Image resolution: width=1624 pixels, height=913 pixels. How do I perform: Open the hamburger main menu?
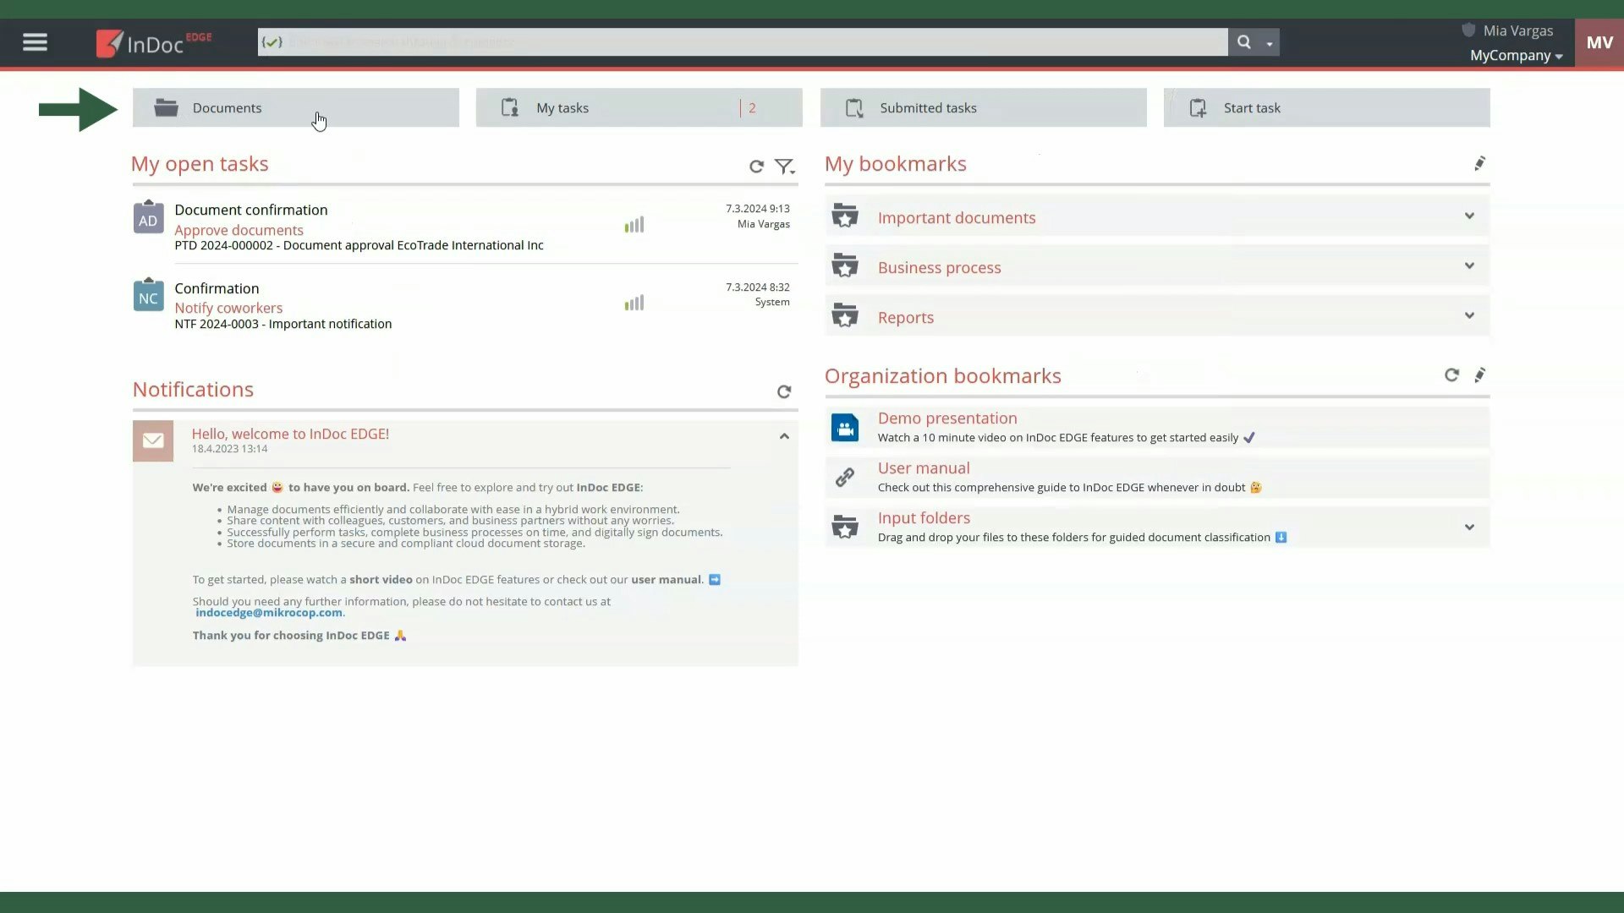(x=35, y=42)
